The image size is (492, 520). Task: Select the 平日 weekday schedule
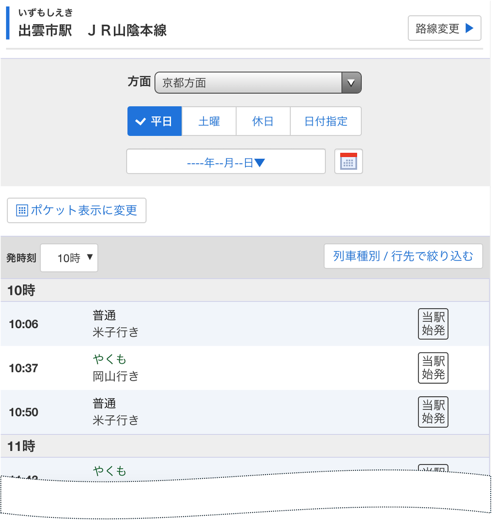click(x=154, y=121)
